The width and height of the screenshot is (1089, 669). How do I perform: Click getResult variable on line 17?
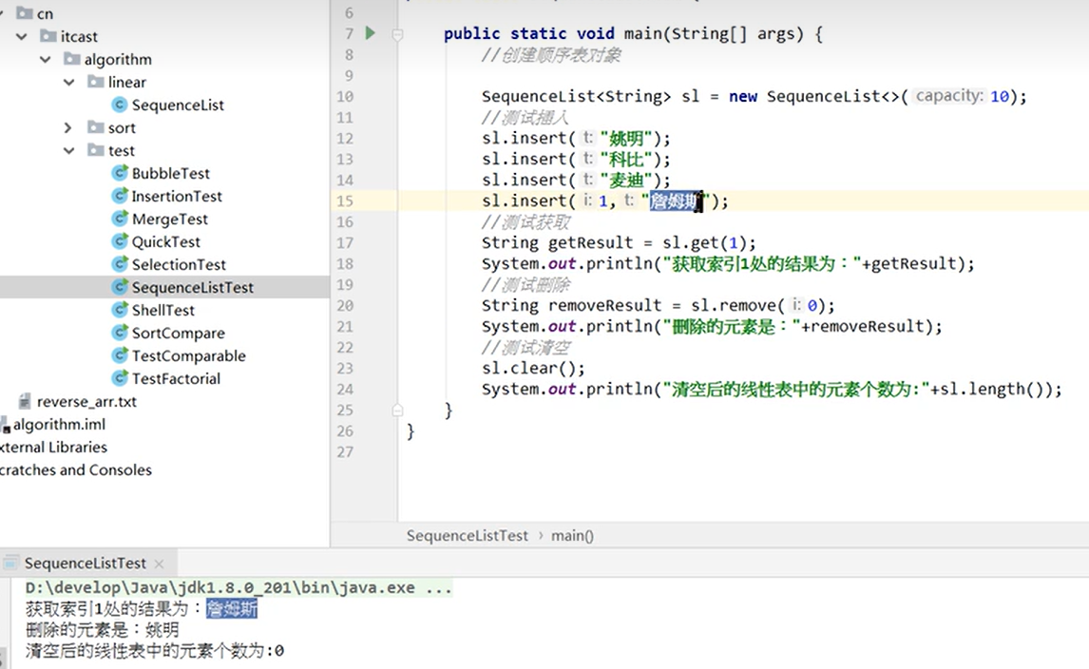click(590, 242)
